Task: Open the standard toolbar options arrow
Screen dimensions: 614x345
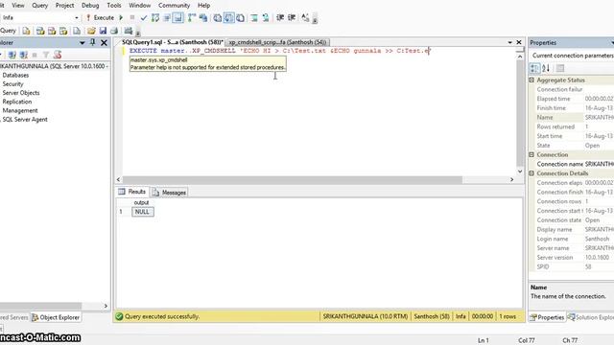Action: (x=138, y=34)
